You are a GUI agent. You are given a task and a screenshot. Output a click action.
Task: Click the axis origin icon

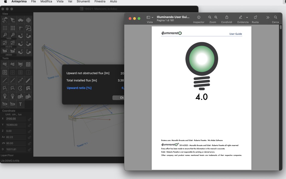20,28
